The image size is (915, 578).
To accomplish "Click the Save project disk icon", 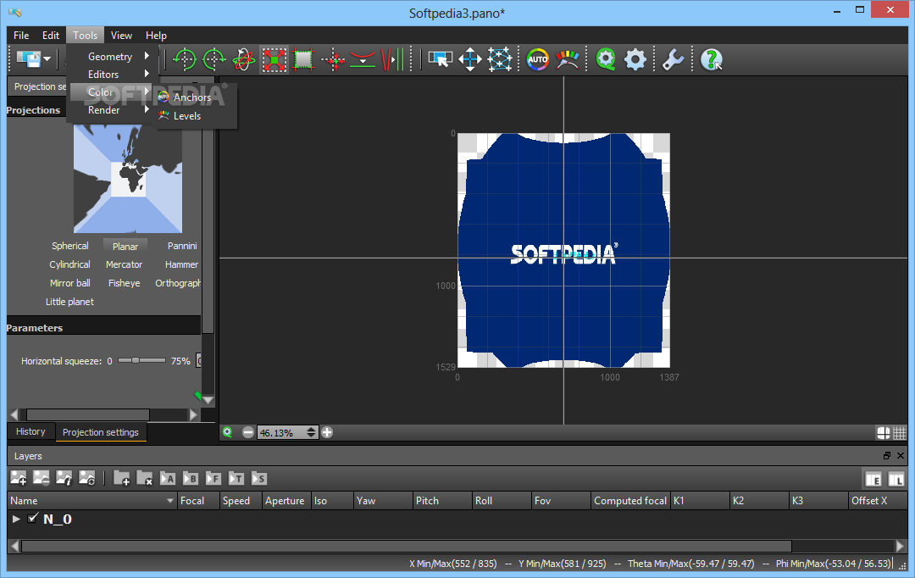I will click(x=28, y=59).
